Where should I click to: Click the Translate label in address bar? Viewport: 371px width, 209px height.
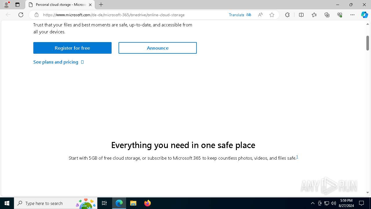[x=237, y=15]
